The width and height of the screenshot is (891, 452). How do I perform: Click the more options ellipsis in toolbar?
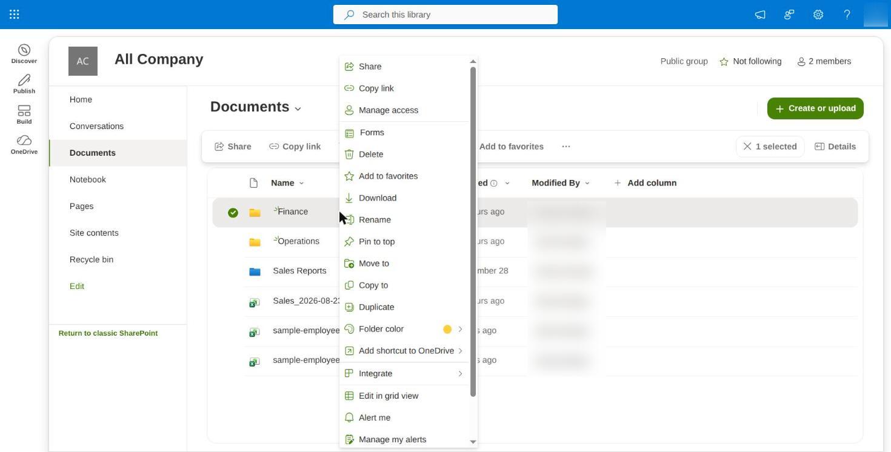click(566, 147)
